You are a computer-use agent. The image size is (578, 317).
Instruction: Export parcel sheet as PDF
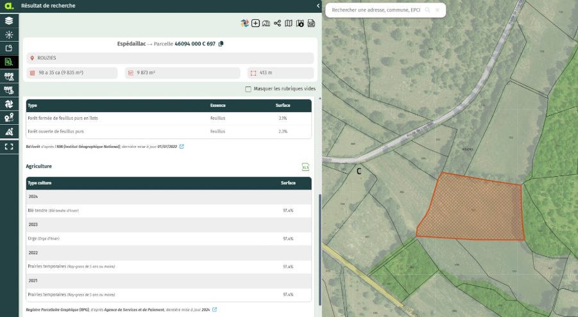(x=311, y=23)
